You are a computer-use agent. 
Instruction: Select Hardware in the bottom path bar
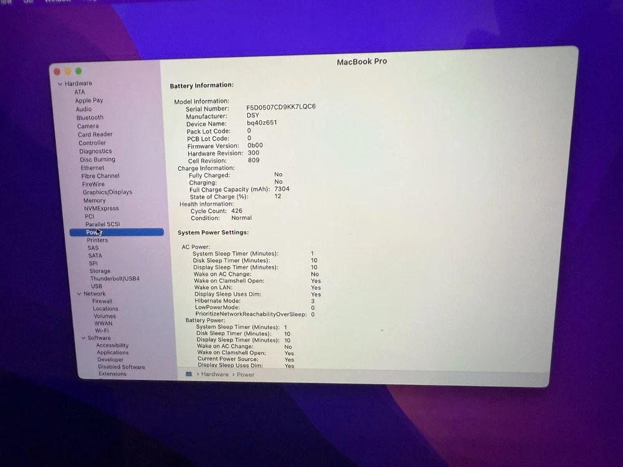214,374
